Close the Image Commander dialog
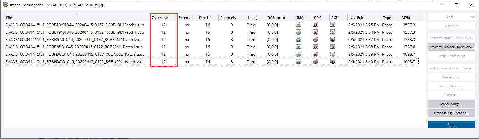Image resolution: width=479 pixels, height=139 pixels. point(451,125)
